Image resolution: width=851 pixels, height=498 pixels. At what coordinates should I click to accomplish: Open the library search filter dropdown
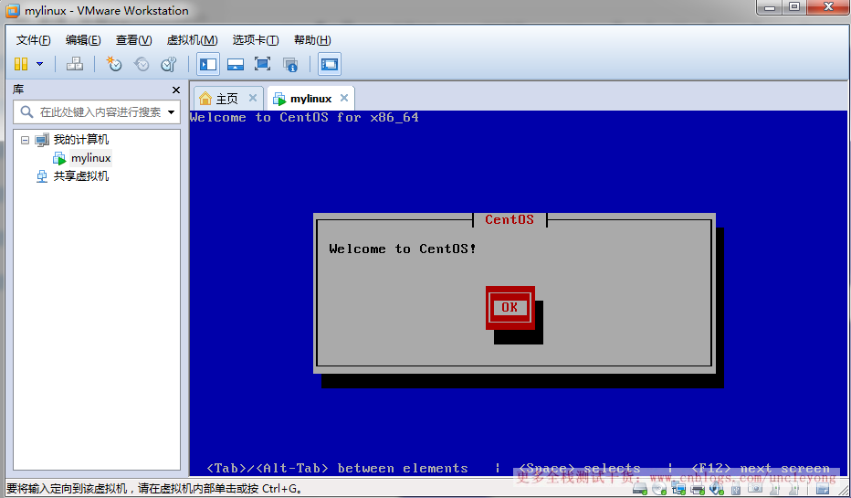172,112
